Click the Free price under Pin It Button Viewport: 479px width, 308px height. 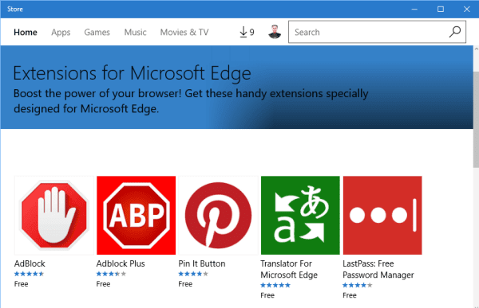[x=185, y=284]
